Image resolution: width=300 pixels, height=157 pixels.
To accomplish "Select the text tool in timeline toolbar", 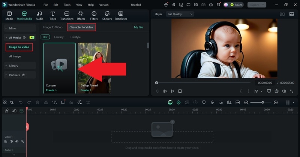I will coord(54,102).
